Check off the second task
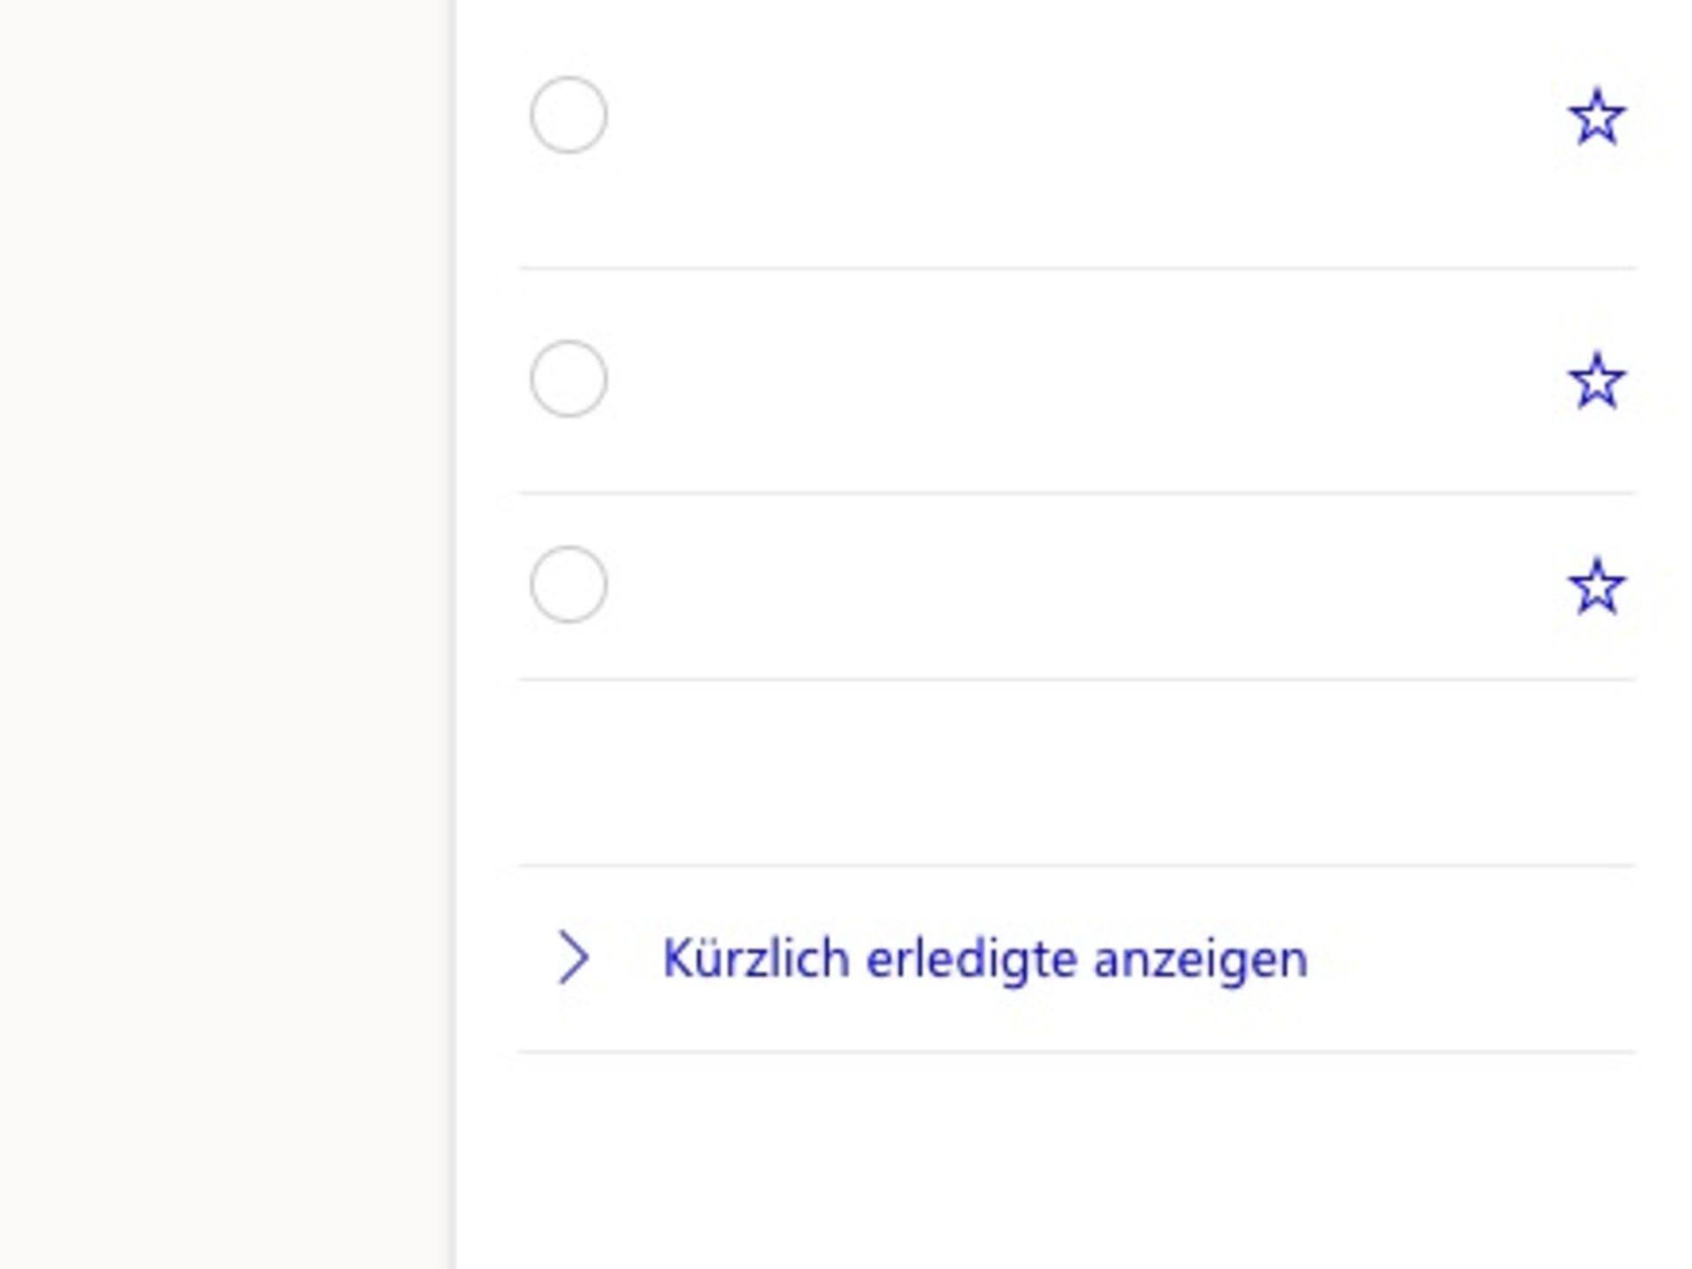 tap(568, 379)
